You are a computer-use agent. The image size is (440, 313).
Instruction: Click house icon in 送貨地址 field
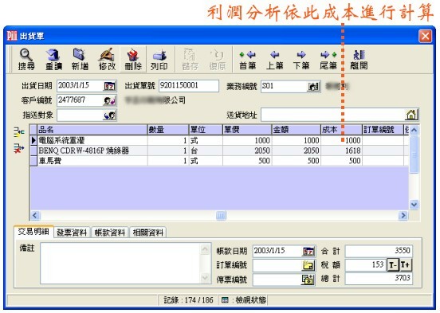[x=411, y=115]
